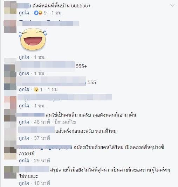Screen dimensions: 178x187
Task: Click the laughing haha reaction icon next to 9
Action: click(40, 13)
